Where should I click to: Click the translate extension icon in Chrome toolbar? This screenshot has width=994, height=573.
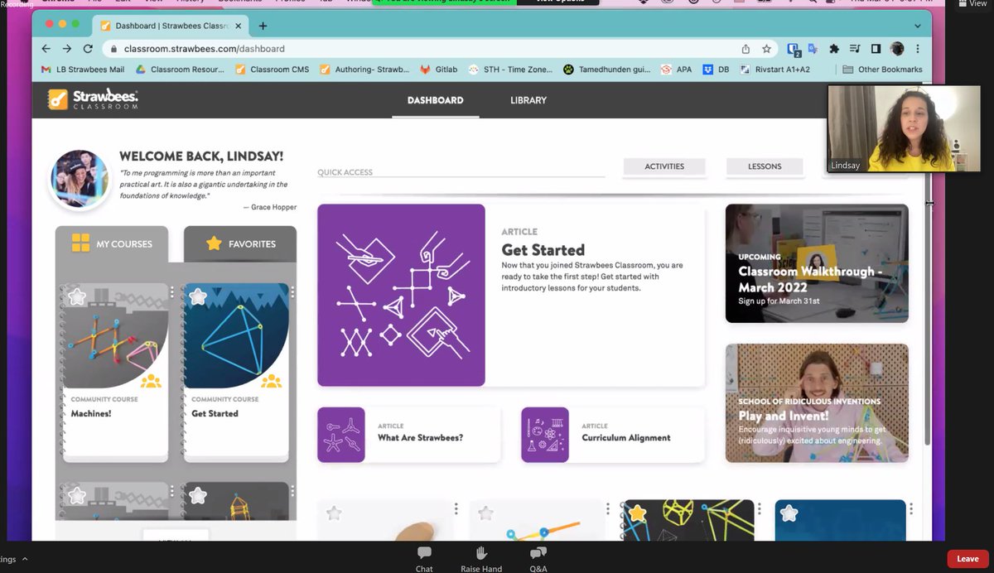(x=813, y=49)
